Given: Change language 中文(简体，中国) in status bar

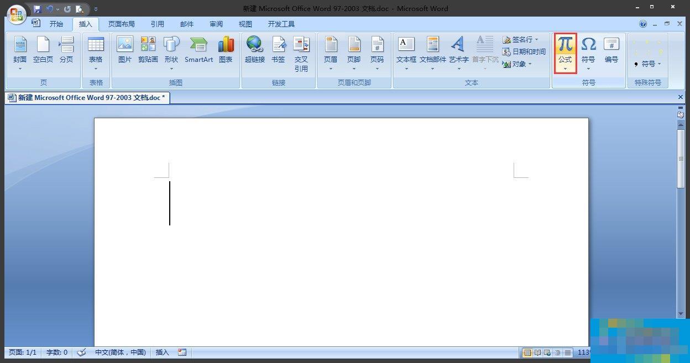Looking at the screenshot, I should [x=121, y=353].
